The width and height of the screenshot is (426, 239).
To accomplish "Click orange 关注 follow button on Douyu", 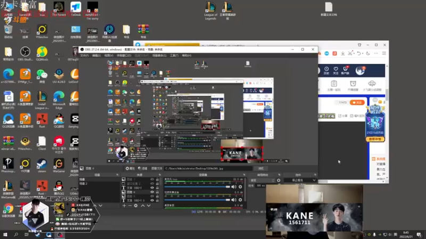I will tap(357, 103).
